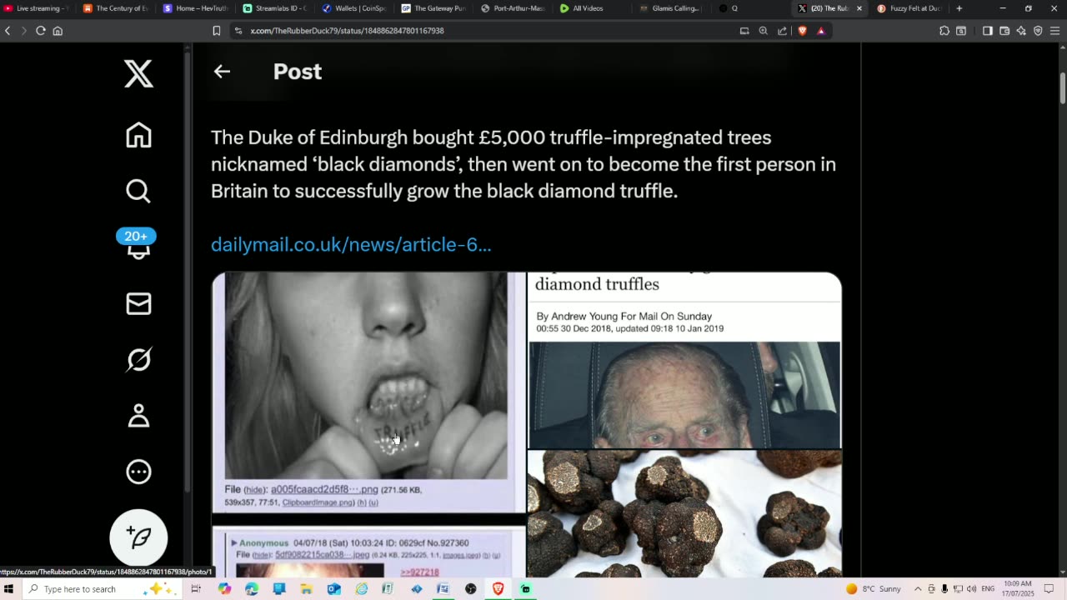This screenshot has height=600, width=1067.
Task: Open Brave Rewards triangle icon
Action: coord(821,31)
